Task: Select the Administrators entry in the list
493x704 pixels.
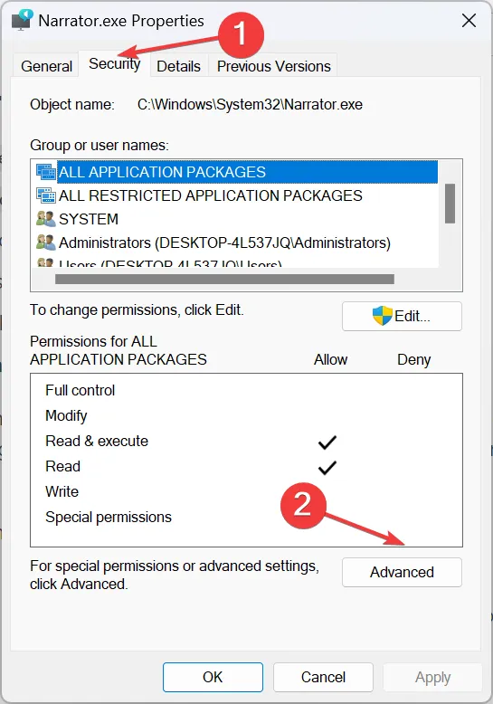Action: pyautogui.click(x=224, y=243)
